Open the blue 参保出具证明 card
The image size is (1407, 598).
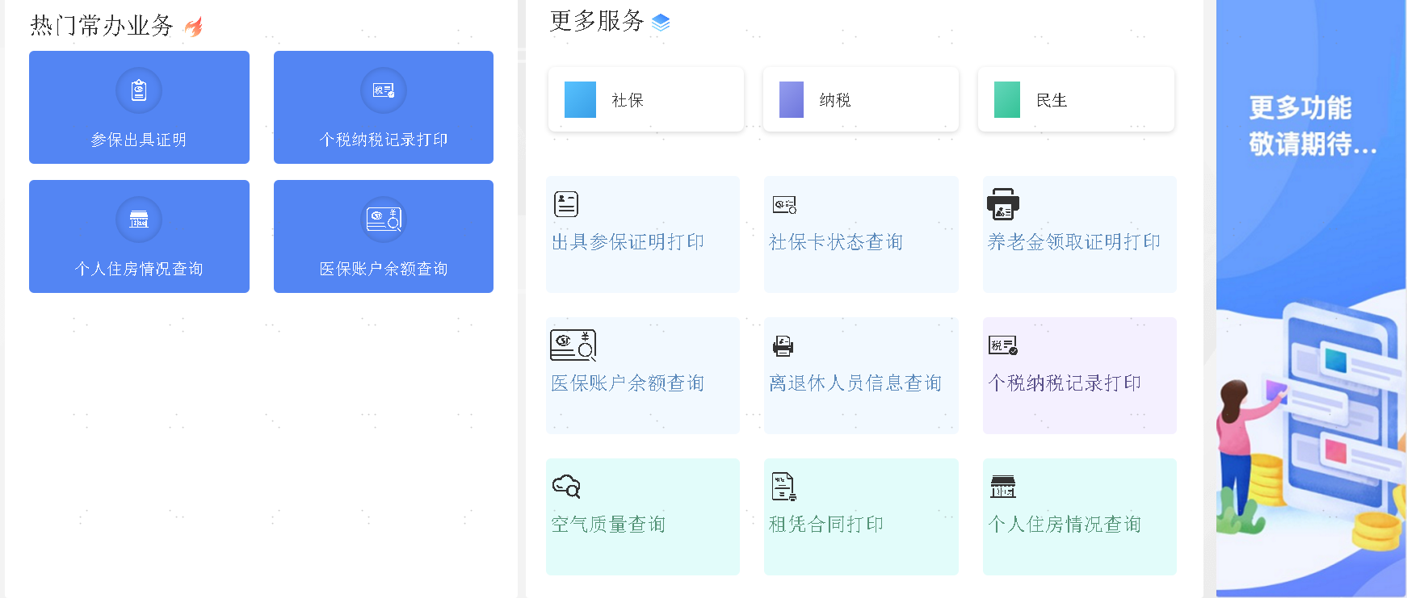click(x=139, y=107)
